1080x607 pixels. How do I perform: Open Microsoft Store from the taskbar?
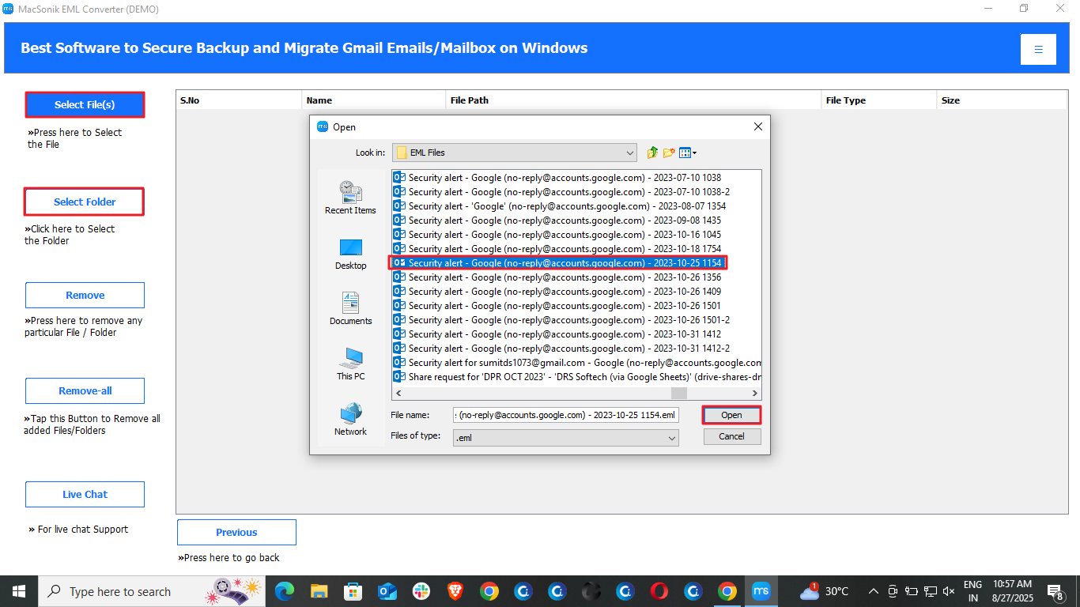(x=353, y=591)
